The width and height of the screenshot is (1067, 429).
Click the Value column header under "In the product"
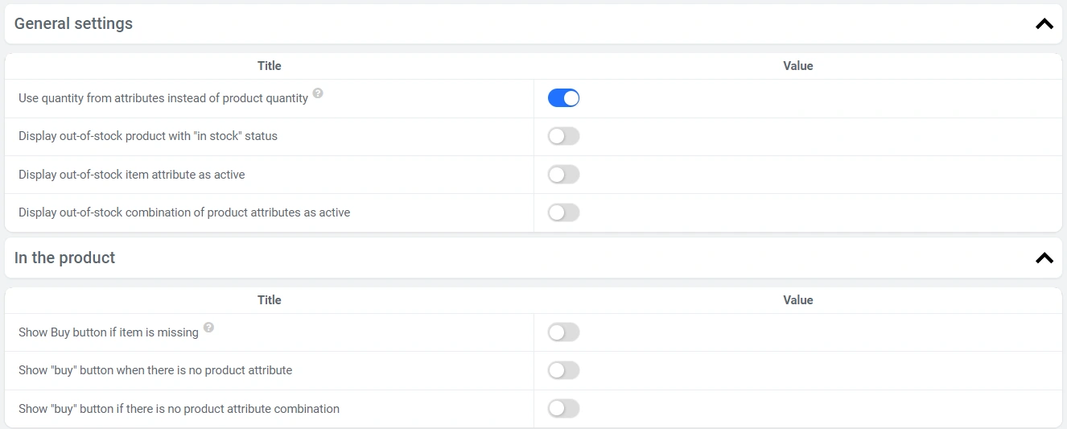(x=797, y=300)
